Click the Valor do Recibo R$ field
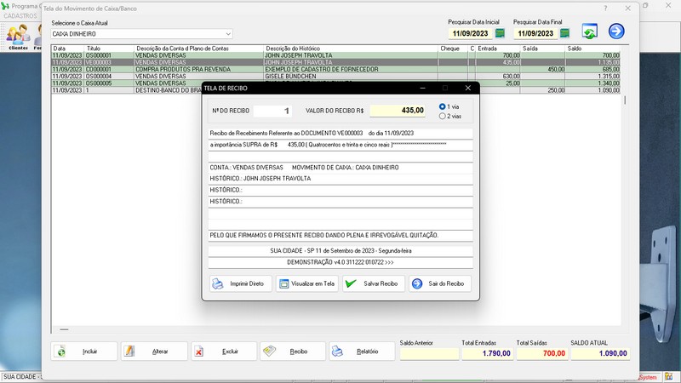This screenshot has width=681, height=383. pos(398,111)
